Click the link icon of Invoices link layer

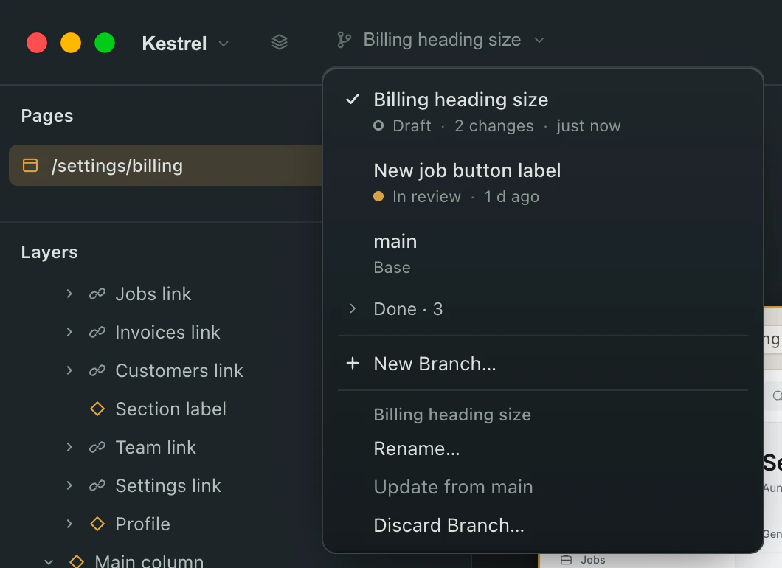pyautogui.click(x=97, y=332)
